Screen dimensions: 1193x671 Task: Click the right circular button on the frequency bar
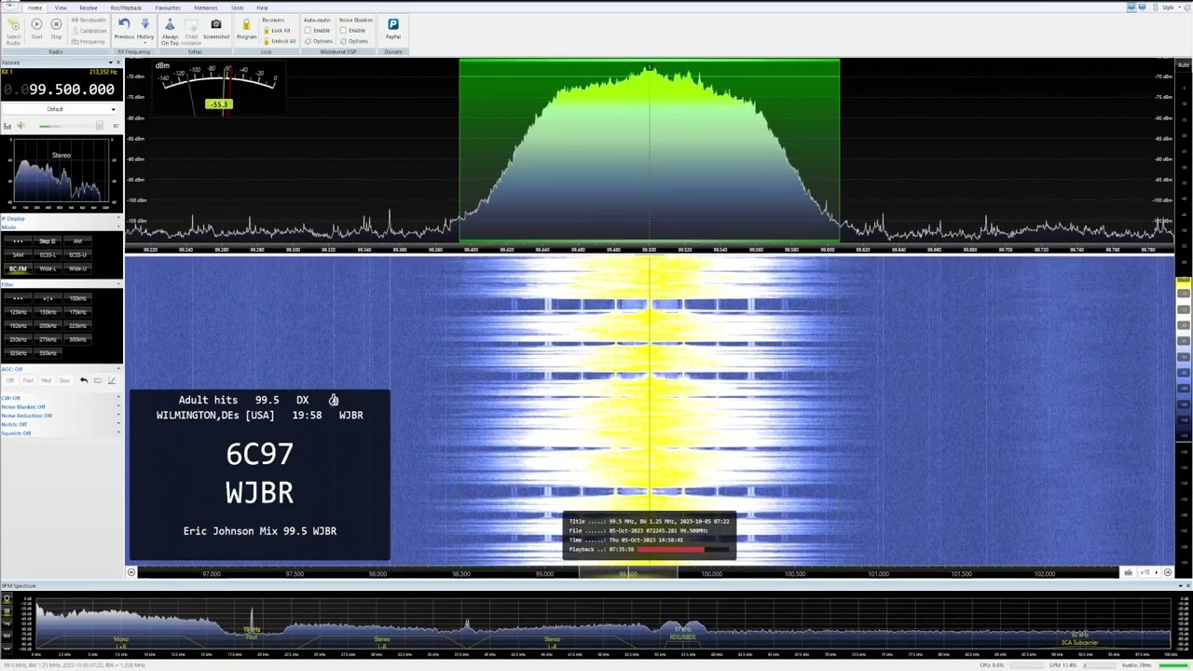1168,572
